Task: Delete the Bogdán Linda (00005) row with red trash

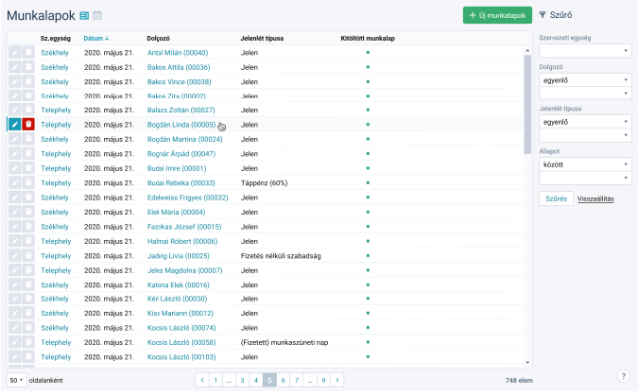Action: click(x=29, y=124)
